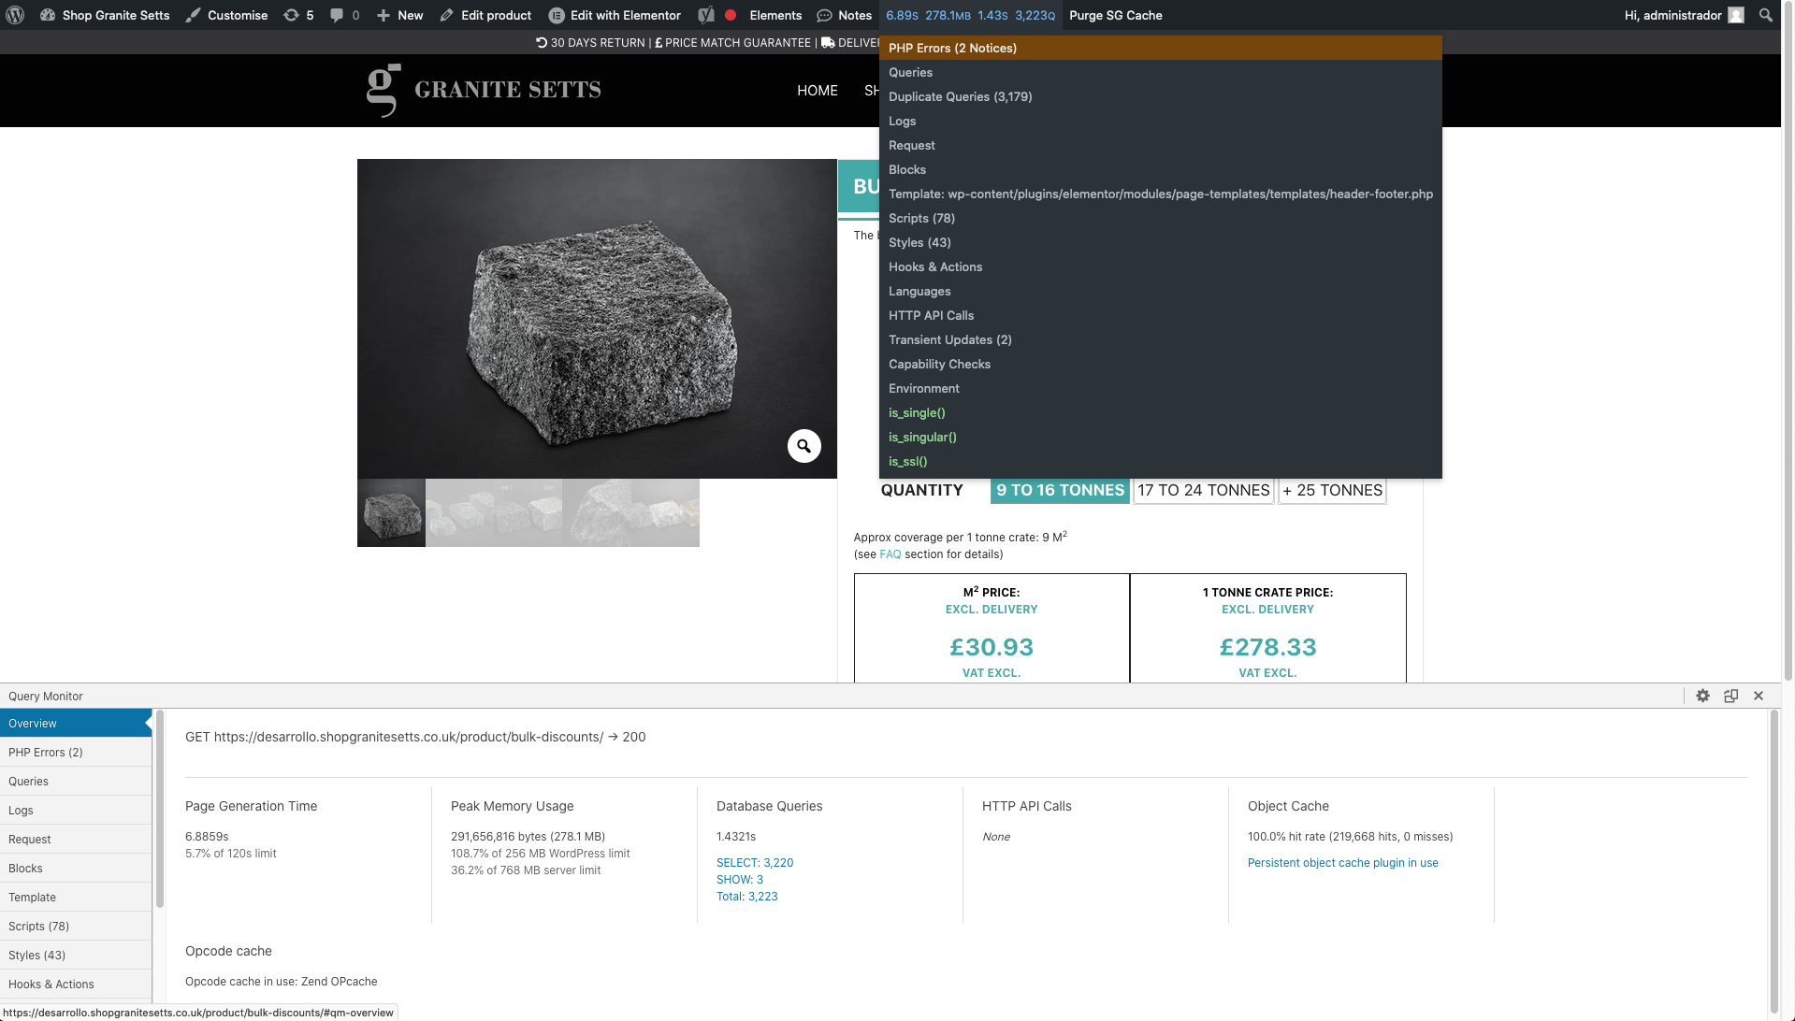The height and width of the screenshot is (1021, 1795).
Task: Open Request sidebar tab
Action: pyautogui.click(x=76, y=839)
